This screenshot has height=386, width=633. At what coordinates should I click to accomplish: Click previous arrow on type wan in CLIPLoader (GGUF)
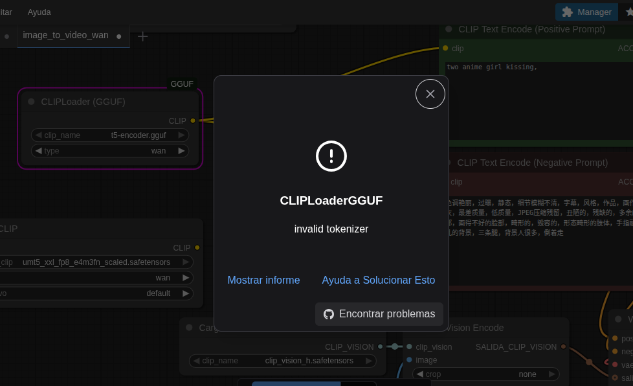point(38,151)
